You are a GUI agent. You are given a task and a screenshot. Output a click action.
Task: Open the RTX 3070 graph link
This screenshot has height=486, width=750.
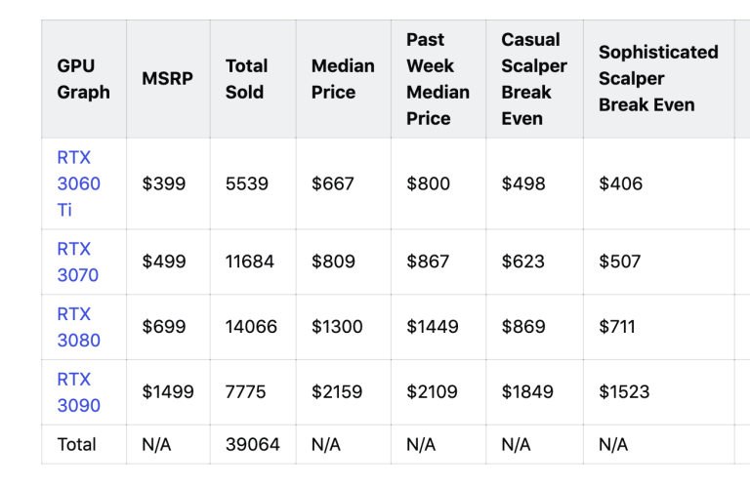click(x=77, y=262)
